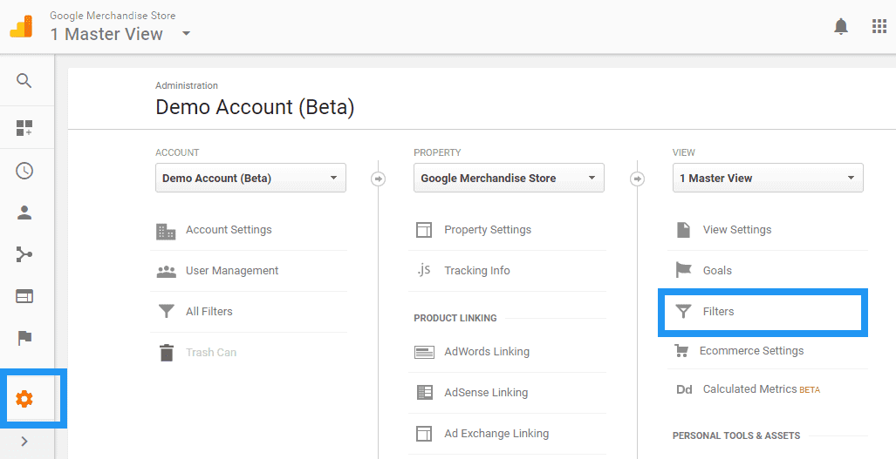The image size is (896, 459).
Task: Click the orange Admin gear icon
Action: coord(24,399)
